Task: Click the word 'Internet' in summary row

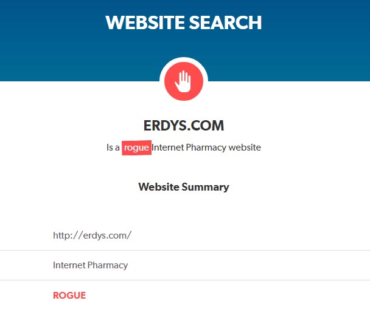Action: 69,265
